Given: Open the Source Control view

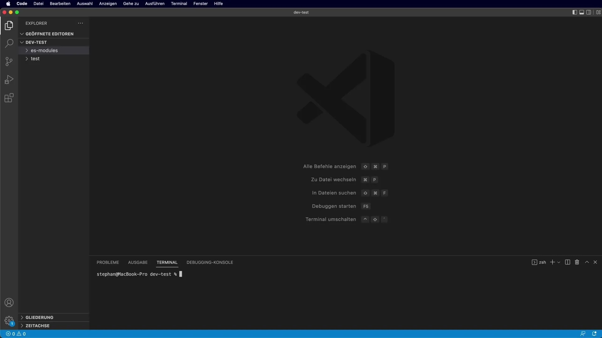Looking at the screenshot, I should [9, 62].
